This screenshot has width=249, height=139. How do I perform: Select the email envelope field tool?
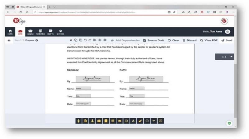[x=120, y=121]
